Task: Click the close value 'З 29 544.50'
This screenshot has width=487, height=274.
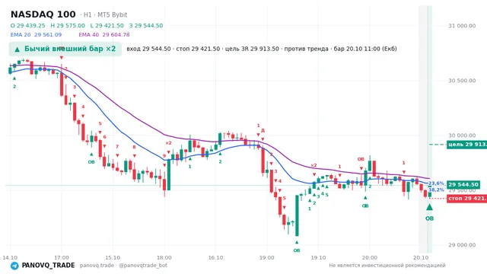Action: click(146, 25)
